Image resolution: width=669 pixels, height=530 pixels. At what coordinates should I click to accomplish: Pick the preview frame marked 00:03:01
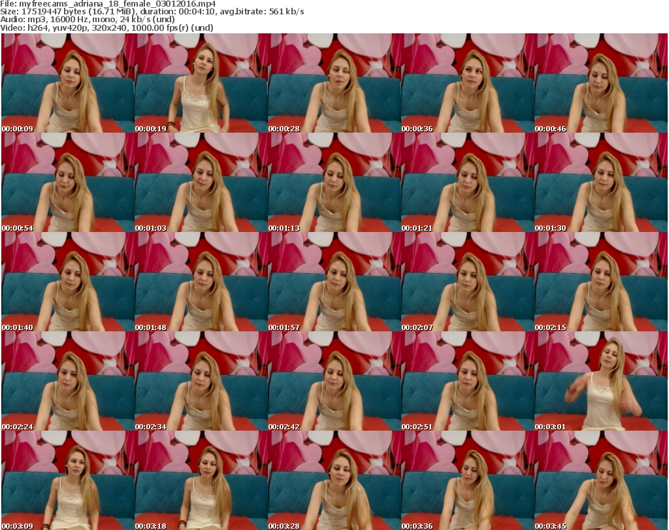(601, 381)
